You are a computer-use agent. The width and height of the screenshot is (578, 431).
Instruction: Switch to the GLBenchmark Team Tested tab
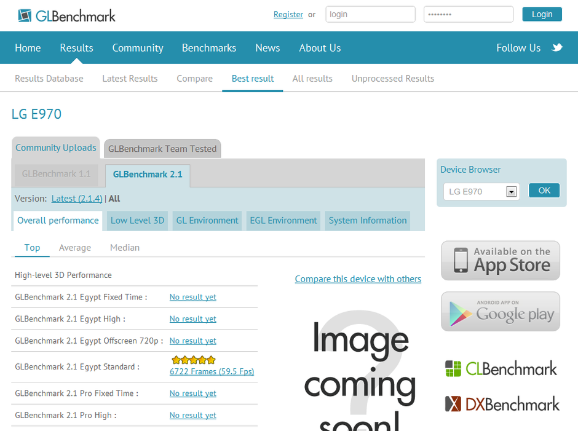pyautogui.click(x=162, y=148)
